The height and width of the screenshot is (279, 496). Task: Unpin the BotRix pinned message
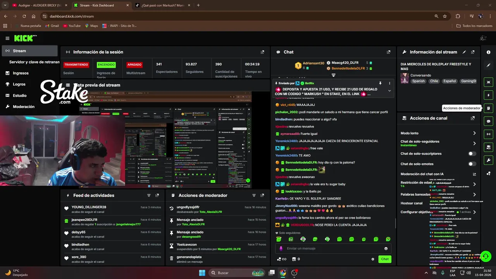[x=381, y=83]
